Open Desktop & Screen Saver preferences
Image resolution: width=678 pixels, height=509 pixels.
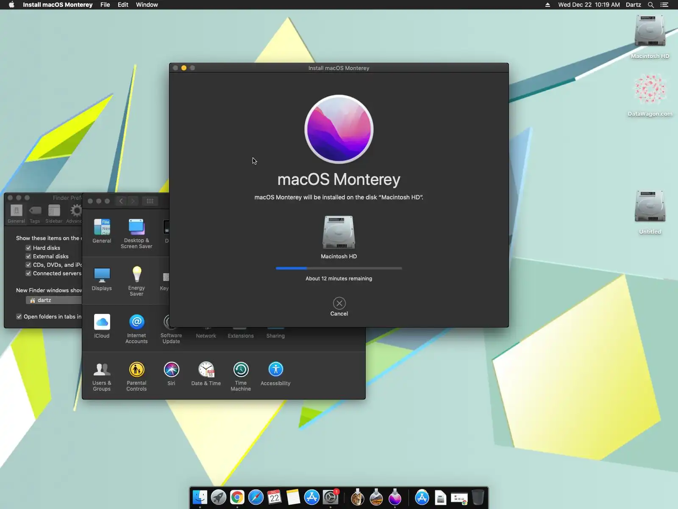(x=136, y=234)
